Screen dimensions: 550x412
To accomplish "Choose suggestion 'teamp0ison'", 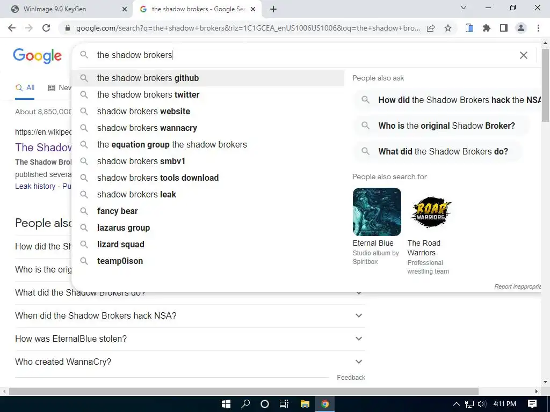I will 208,261.
